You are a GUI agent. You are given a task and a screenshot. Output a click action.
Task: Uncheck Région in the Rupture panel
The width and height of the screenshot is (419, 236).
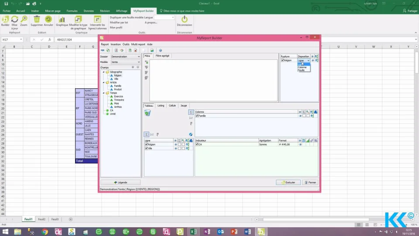(282, 60)
